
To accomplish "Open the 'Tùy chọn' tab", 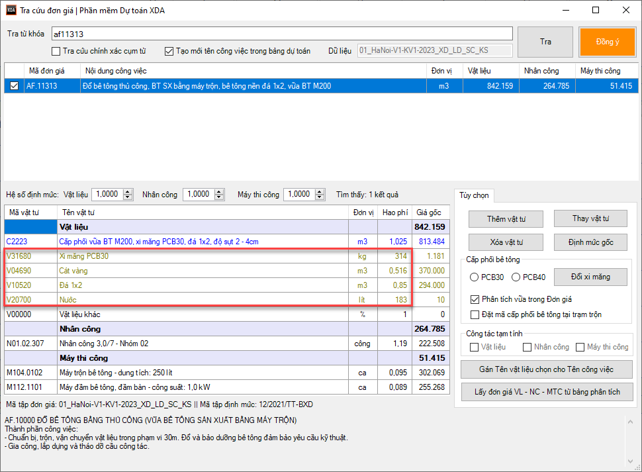I will 474,195.
